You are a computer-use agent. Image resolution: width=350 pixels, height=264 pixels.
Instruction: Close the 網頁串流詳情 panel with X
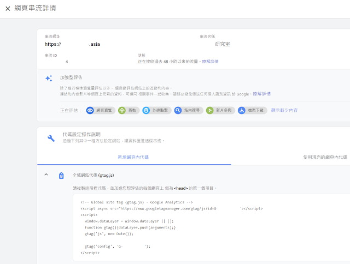click(8, 9)
